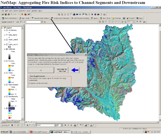Open the Arial font name dropdown
The width and height of the screenshot is (161, 134).
55,125
